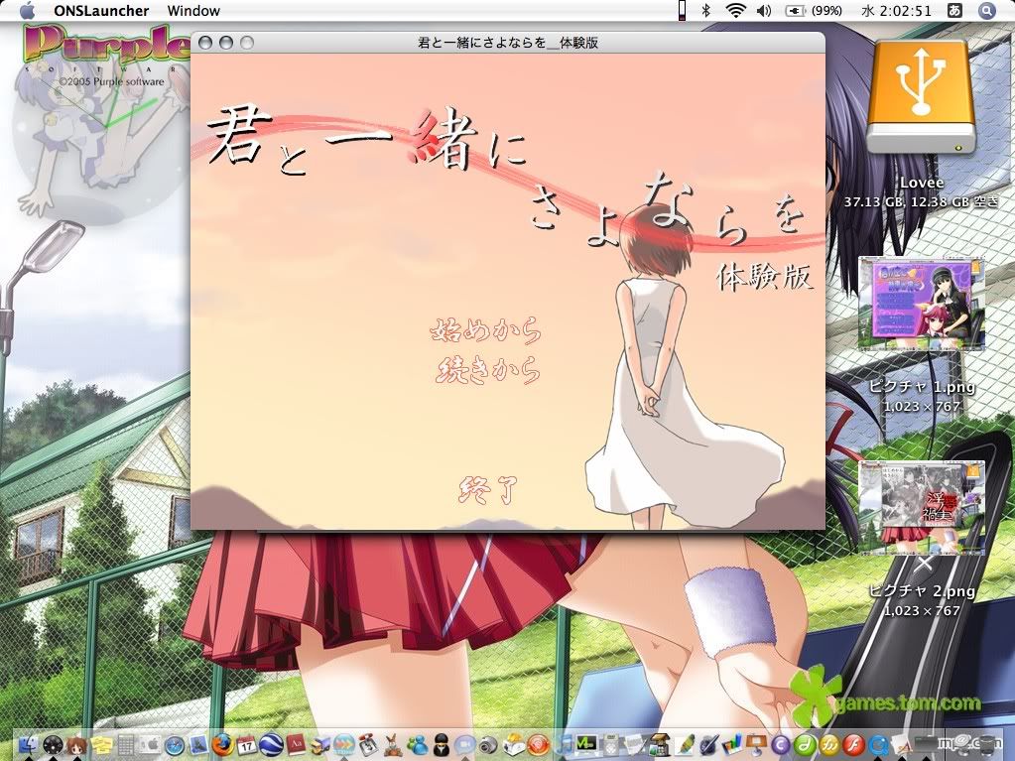Open MSN Messenger from the Dock
Image resolution: width=1015 pixels, height=761 pixels.
418,745
